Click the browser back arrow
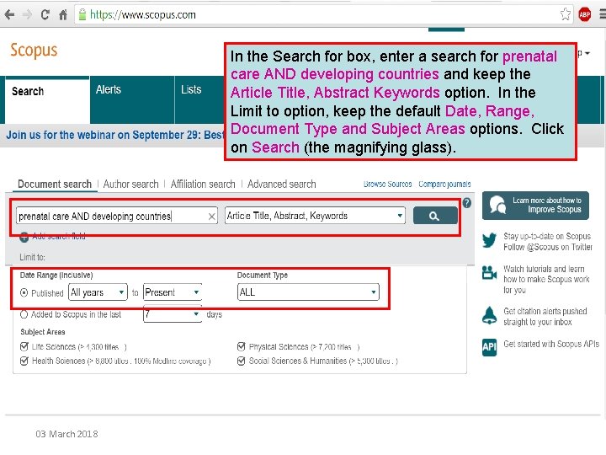Screen dimensions: 606x455 click(x=9, y=14)
